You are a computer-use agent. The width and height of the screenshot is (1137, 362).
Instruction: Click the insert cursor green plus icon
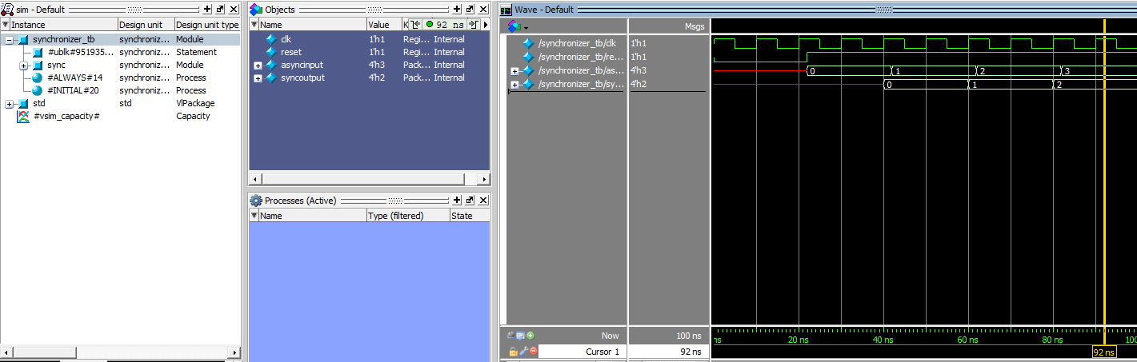tap(530, 336)
